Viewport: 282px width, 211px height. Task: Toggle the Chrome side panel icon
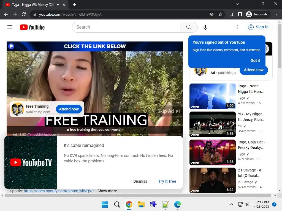(240, 14)
